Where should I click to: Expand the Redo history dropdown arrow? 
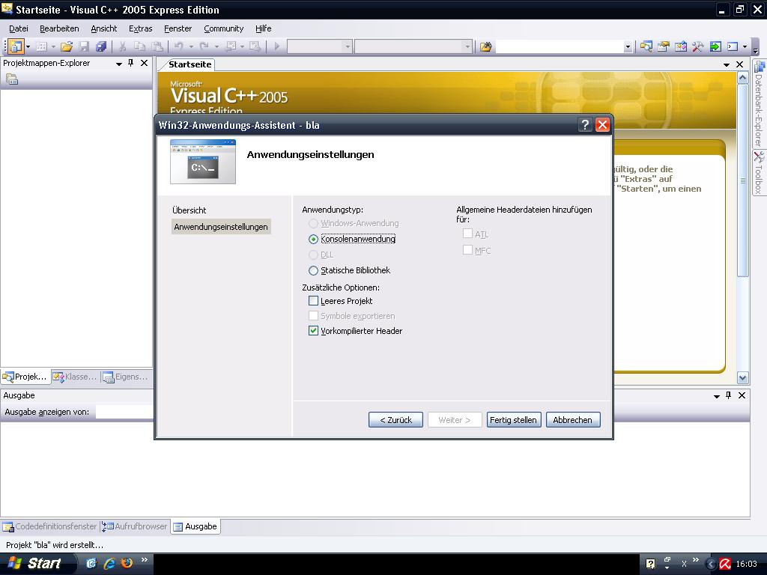216,47
